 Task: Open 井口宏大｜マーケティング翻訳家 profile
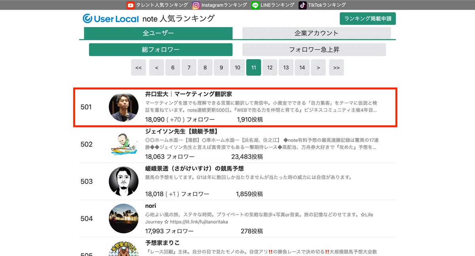coord(188,94)
